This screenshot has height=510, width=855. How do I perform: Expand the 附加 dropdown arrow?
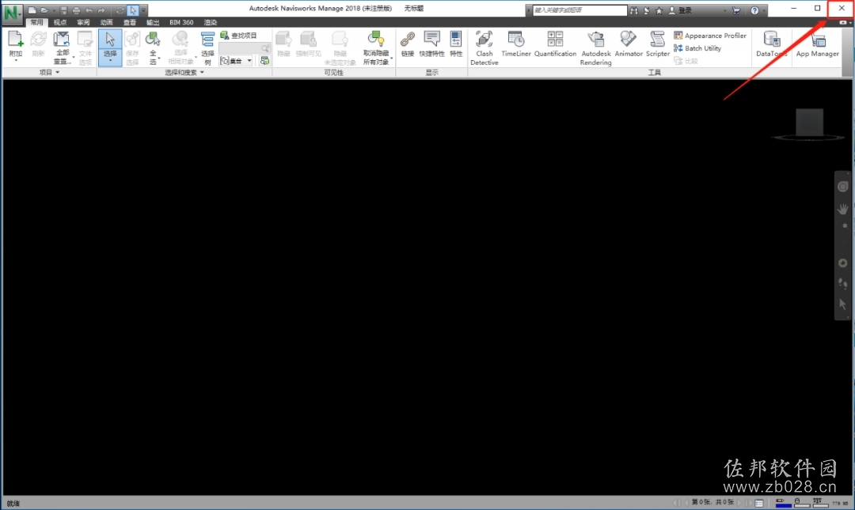pos(15,60)
